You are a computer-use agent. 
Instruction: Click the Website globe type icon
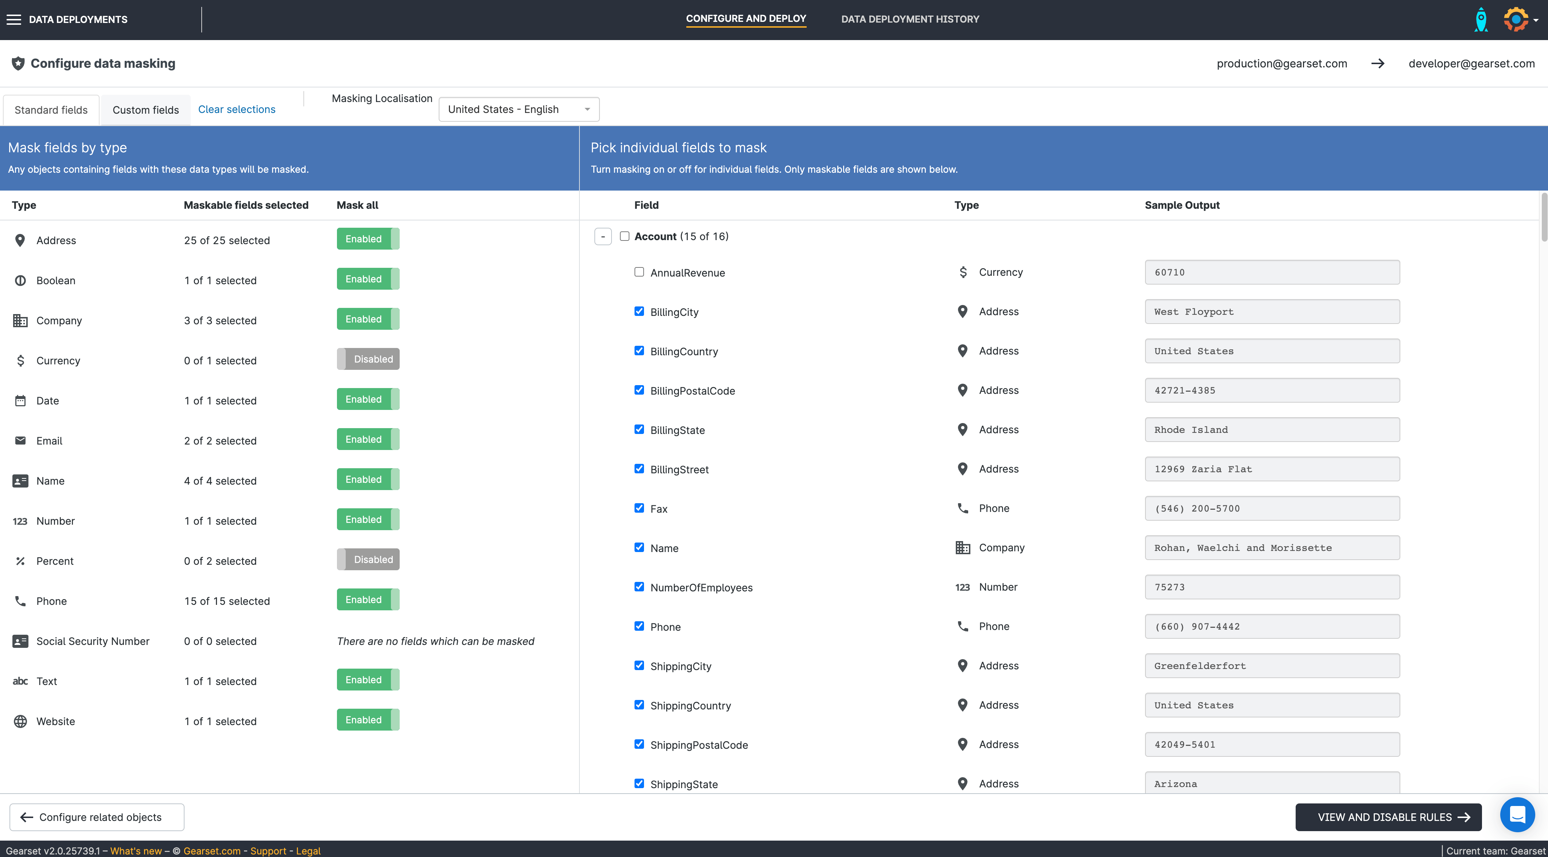click(x=20, y=721)
